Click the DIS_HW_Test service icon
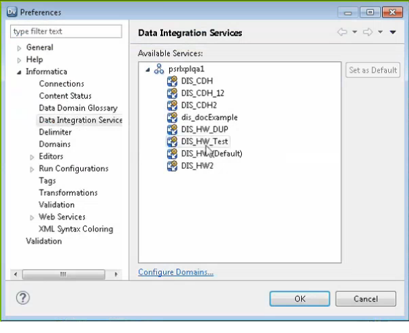The image size is (409, 333). click(172, 141)
